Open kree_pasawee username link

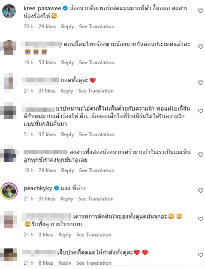pos(42,8)
